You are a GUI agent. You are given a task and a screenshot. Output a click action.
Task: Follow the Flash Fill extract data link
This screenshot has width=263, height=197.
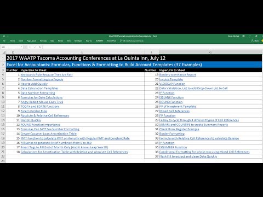pos(188,157)
